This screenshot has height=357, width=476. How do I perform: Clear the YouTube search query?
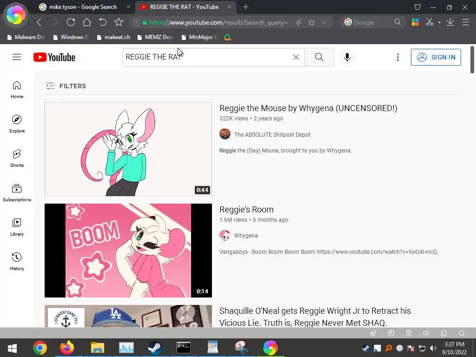[296, 57]
